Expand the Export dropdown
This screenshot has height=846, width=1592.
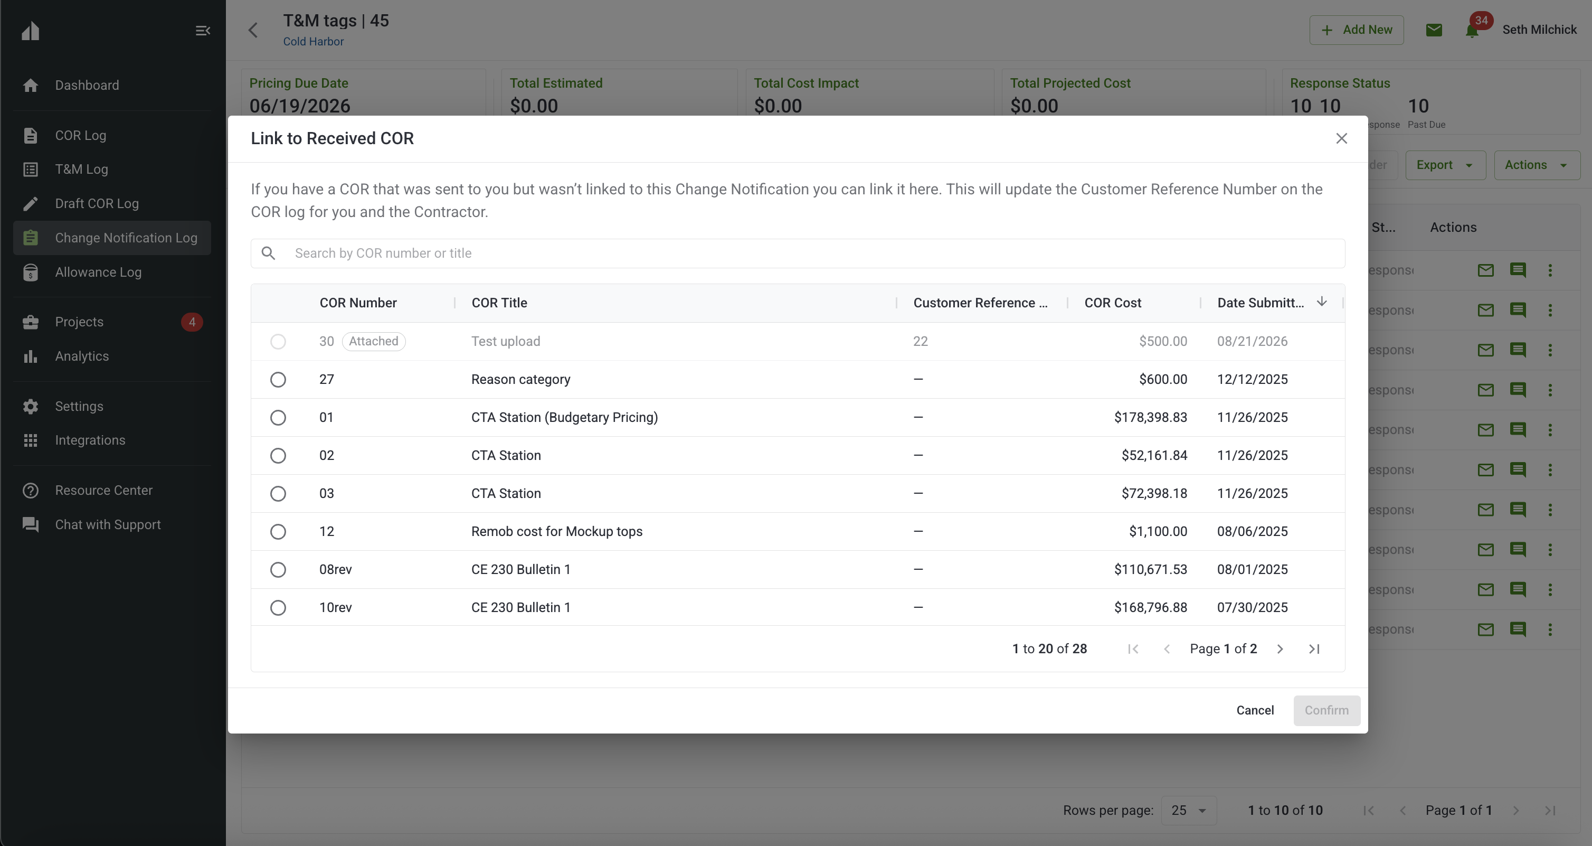pyautogui.click(x=1445, y=165)
